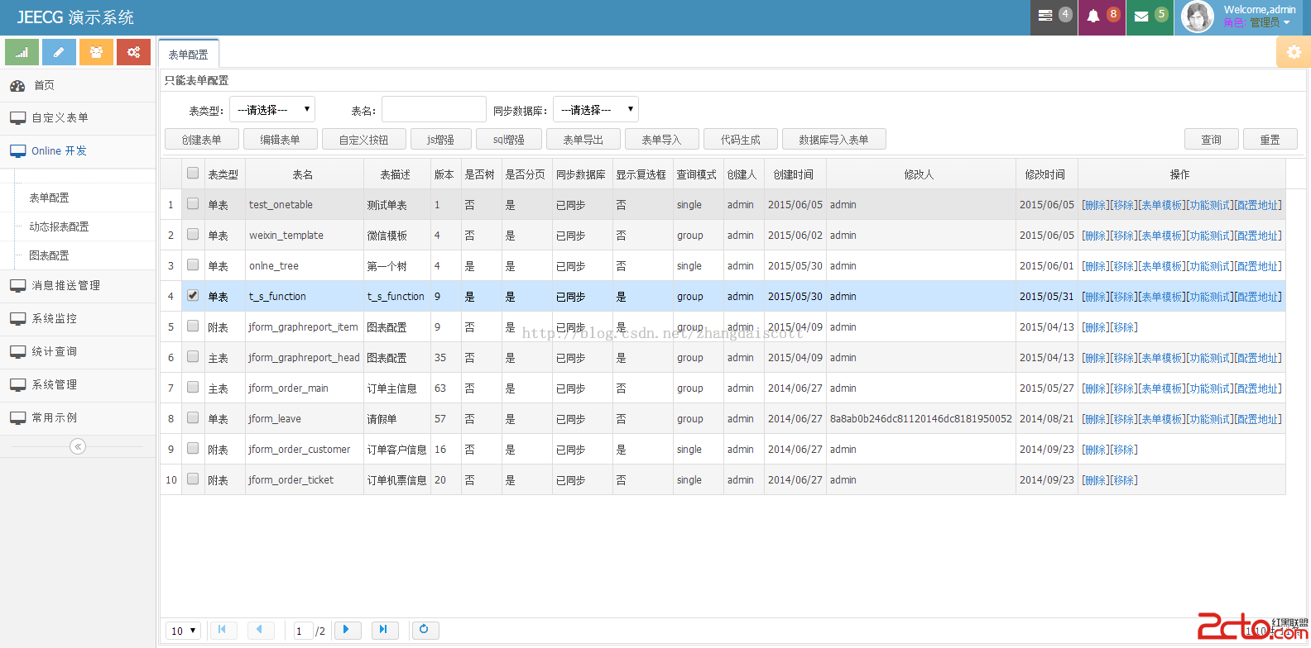1311x648 pixels.
Task: Click the monitor icon beside 自定义表单
Action: click(17, 118)
